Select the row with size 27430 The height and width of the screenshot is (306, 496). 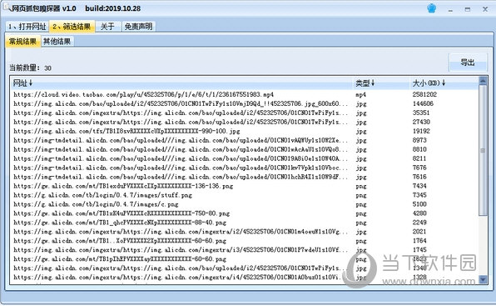point(245,122)
